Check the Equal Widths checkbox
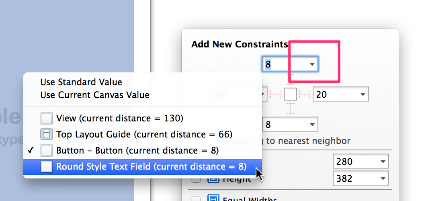This screenshot has width=422, height=201. [196, 199]
